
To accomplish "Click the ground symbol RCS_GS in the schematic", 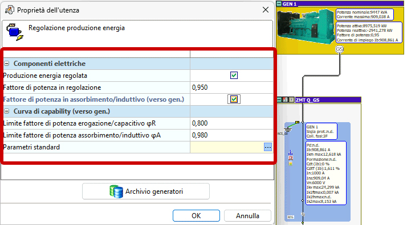I will pos(287,130).
